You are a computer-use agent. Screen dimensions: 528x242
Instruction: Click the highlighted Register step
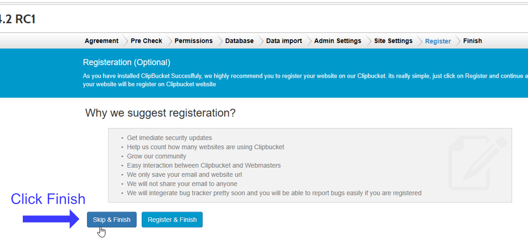[438, 41]
